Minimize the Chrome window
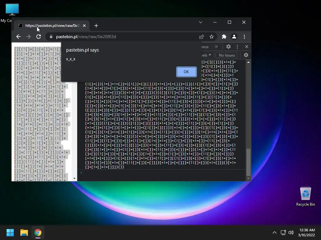This screenshot has width=321, height=240. coord(215,22)
